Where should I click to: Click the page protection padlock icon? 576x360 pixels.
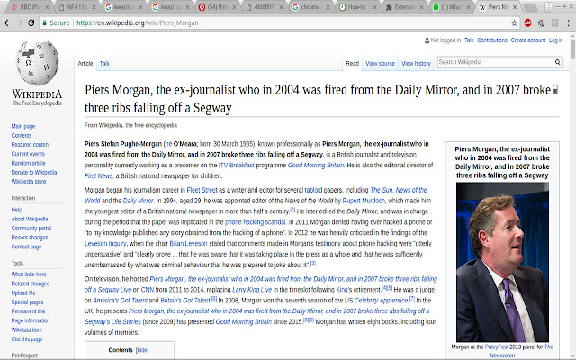555,90
